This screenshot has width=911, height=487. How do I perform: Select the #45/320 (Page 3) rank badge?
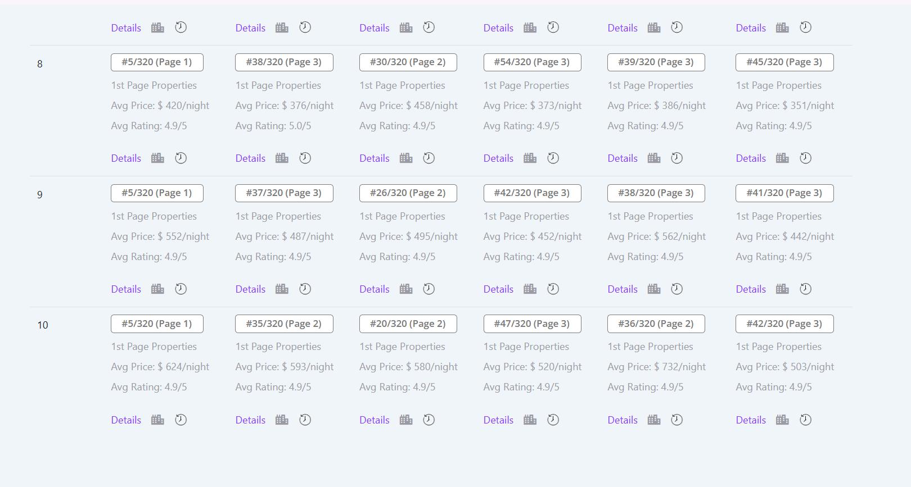784,62
